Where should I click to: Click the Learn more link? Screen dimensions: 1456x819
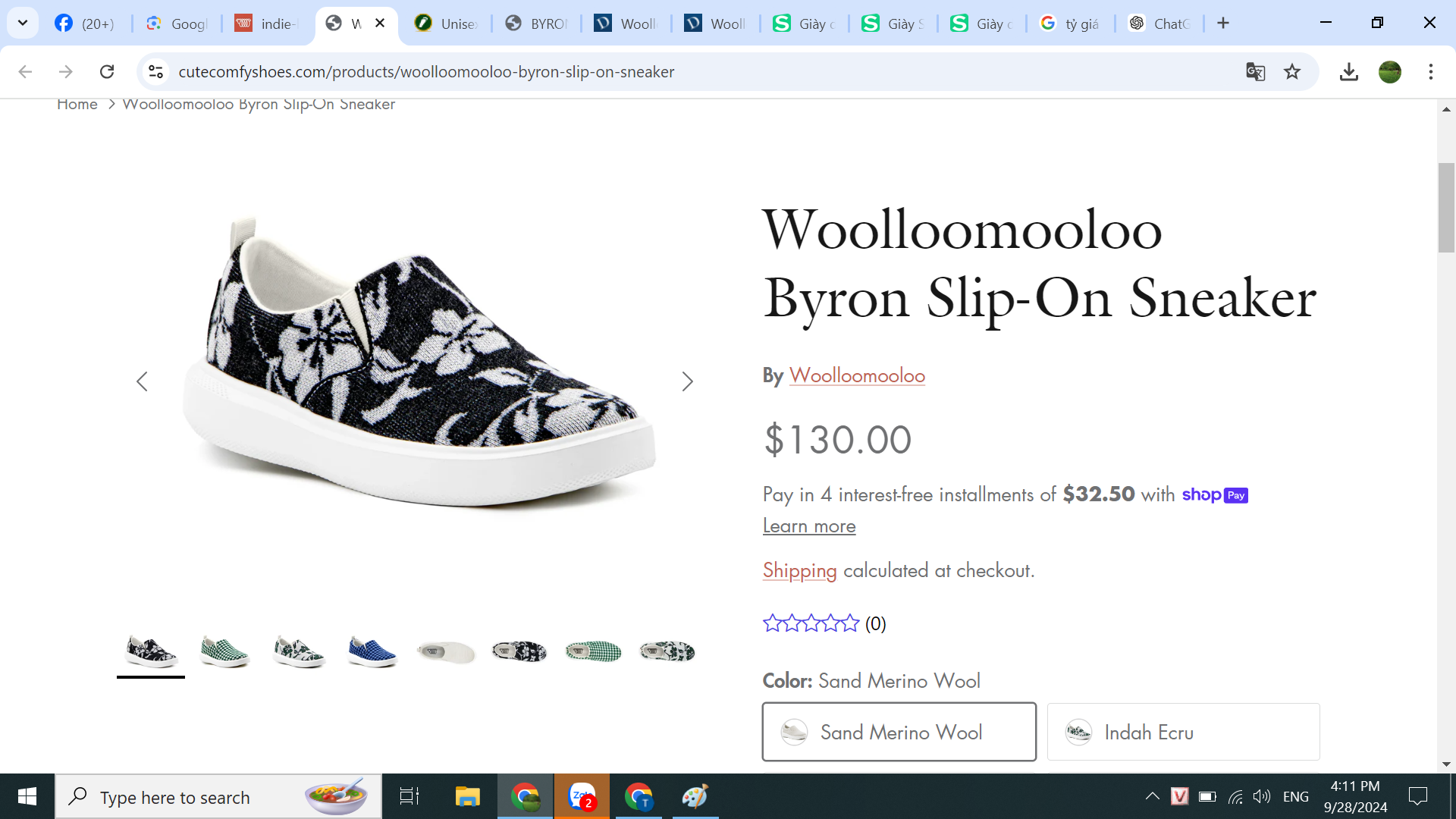(809, 526)
